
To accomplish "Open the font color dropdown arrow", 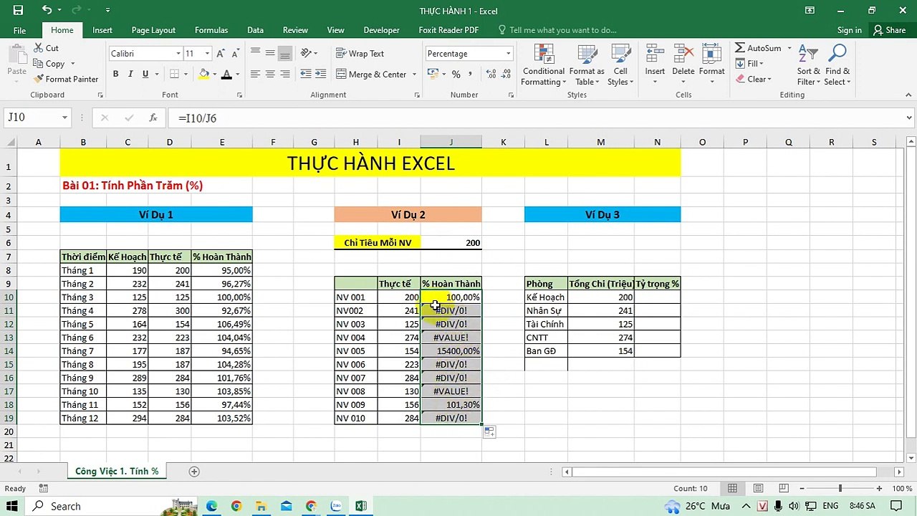I will tap(239, 75).
